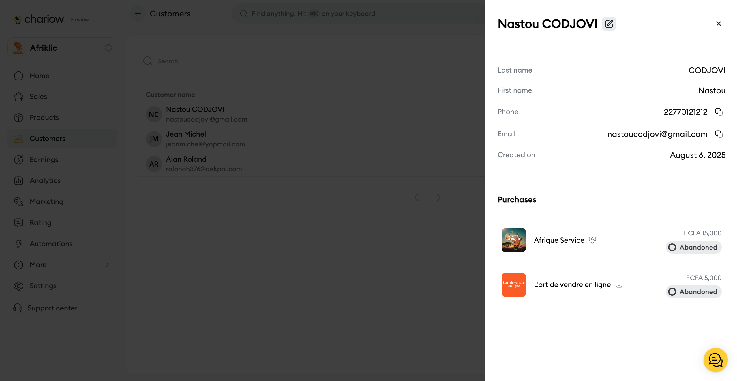Open the Afrique Service product thumbnail
737x381 pixels.
tap(513, 240)
